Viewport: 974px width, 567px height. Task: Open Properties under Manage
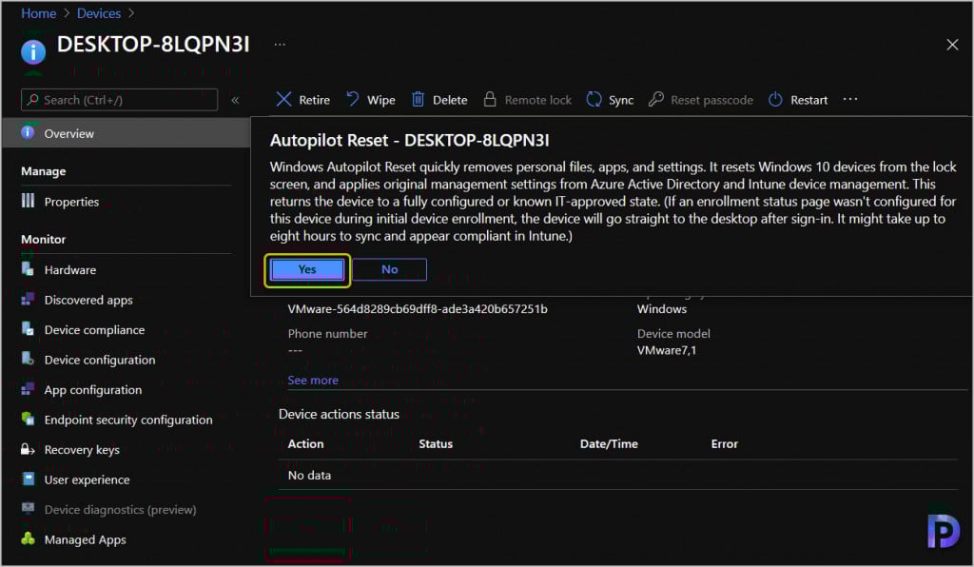[71, 202]
